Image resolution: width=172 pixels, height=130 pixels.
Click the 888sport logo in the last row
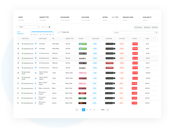coord(82,103)
